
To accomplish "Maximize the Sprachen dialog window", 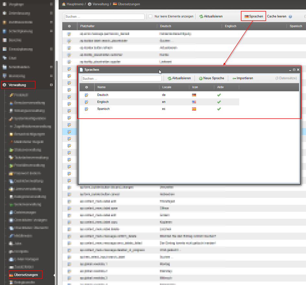I will (294, 70).
